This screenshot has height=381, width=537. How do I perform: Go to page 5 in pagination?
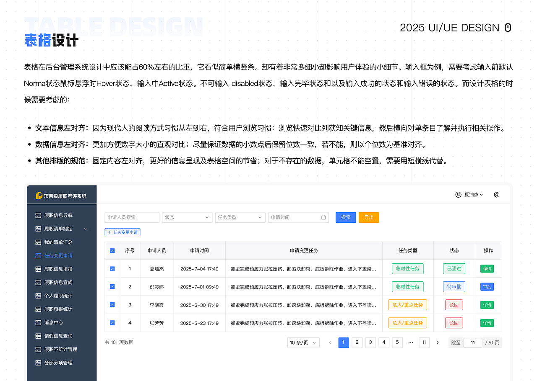tap(397, 342)
